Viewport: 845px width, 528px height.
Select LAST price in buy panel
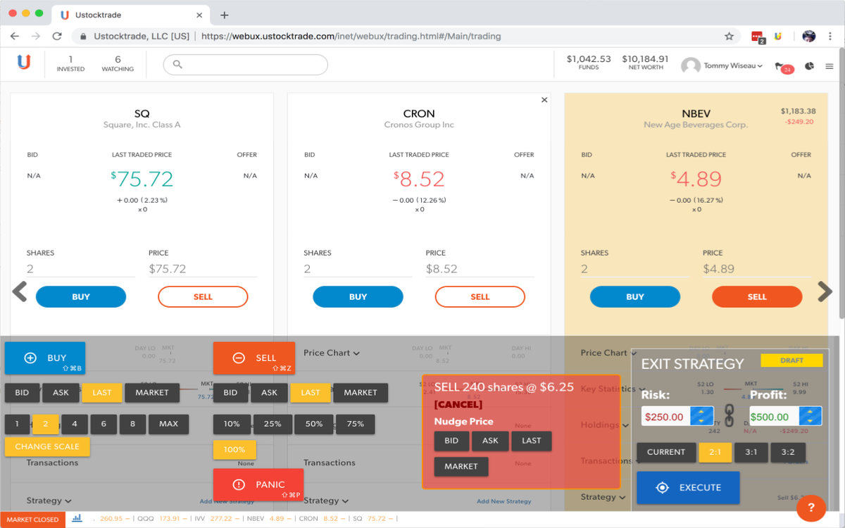pos(102,392)
